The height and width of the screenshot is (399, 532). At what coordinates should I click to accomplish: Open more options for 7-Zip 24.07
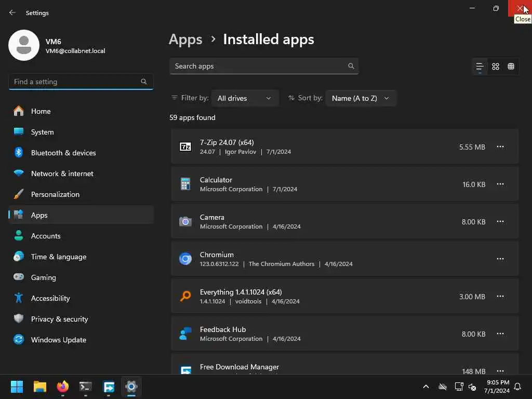tap(500, 147)
